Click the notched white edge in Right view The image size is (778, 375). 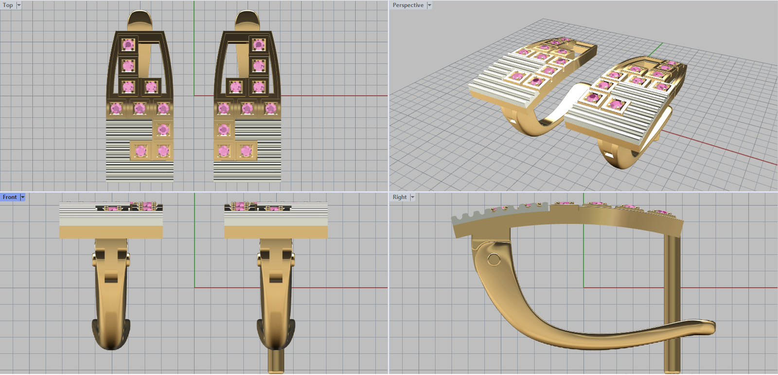click(501, 214)
